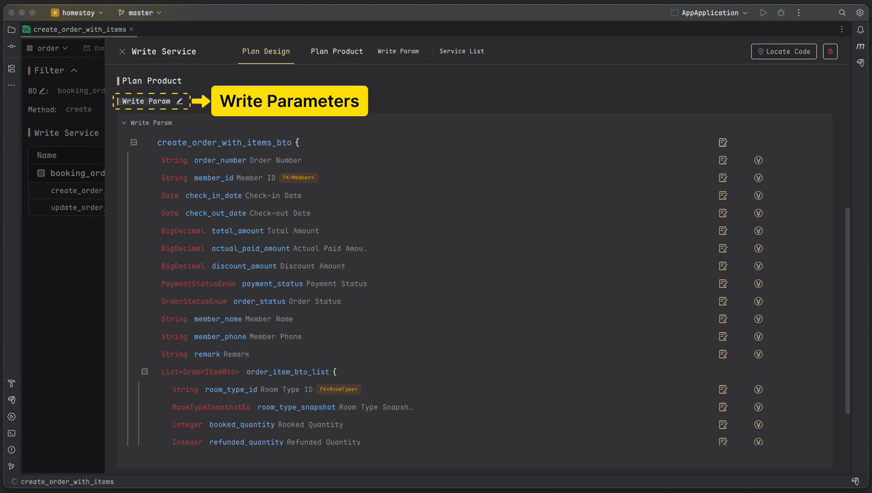
Task: Collapse the Write Param tree section
Action: point(124,122)
